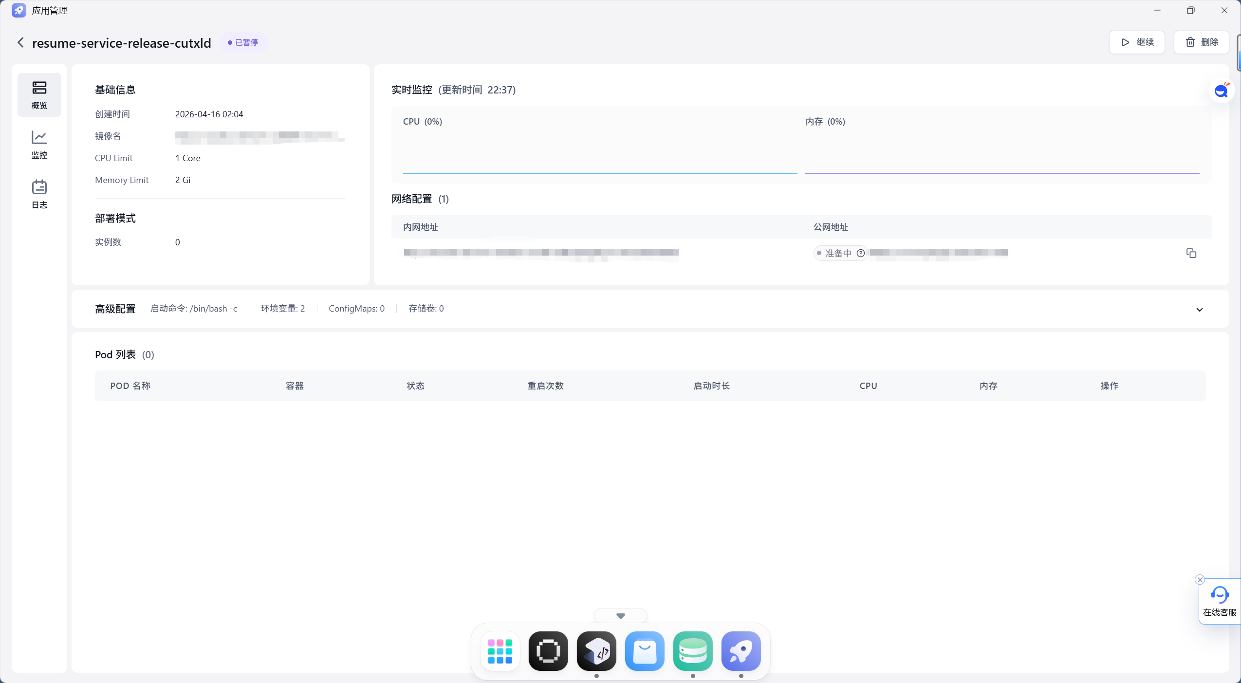Expand the 高级配置 section chevron

pyautogui.click(x=1200, y=310)
